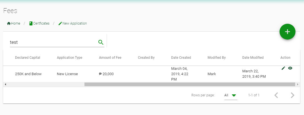
Task: Select the 250K and Below cell
Action: [x=28, y=74]
